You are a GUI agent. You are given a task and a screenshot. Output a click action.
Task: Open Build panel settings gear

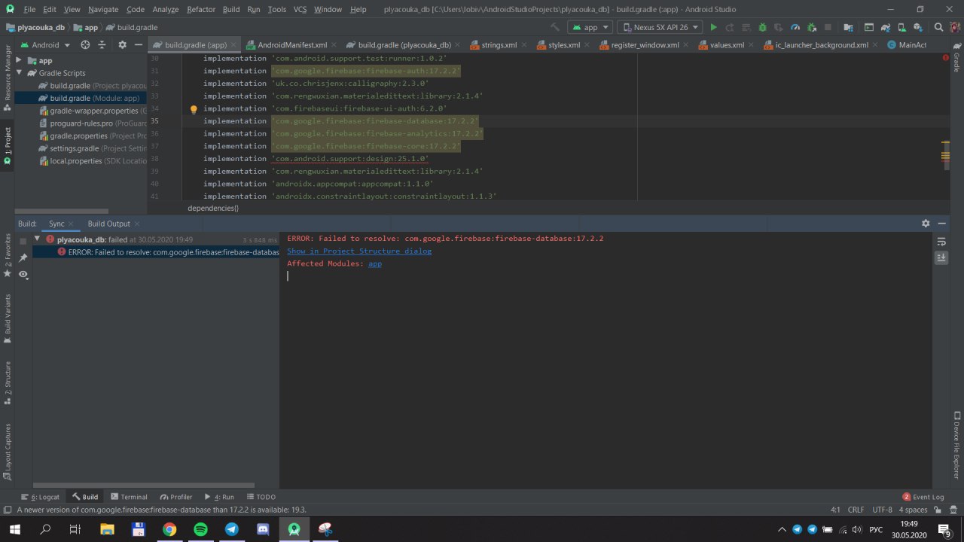coord(926,224)
